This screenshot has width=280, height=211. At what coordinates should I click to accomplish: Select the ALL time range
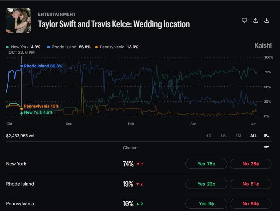click(254, 136)
